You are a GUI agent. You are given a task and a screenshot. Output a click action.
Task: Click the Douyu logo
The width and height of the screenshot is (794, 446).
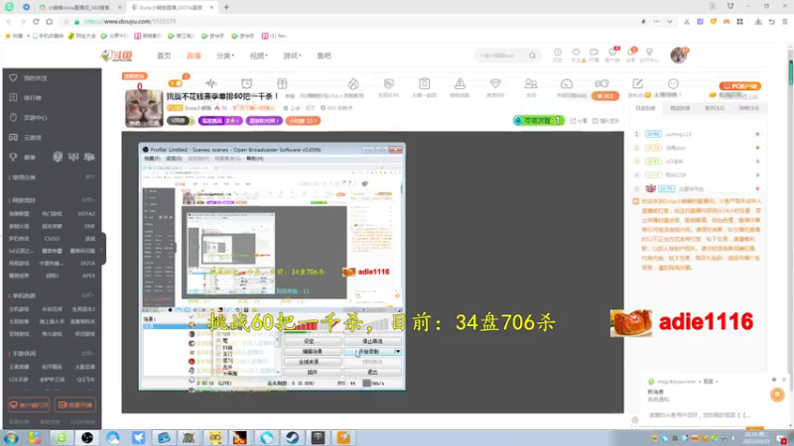117,56
